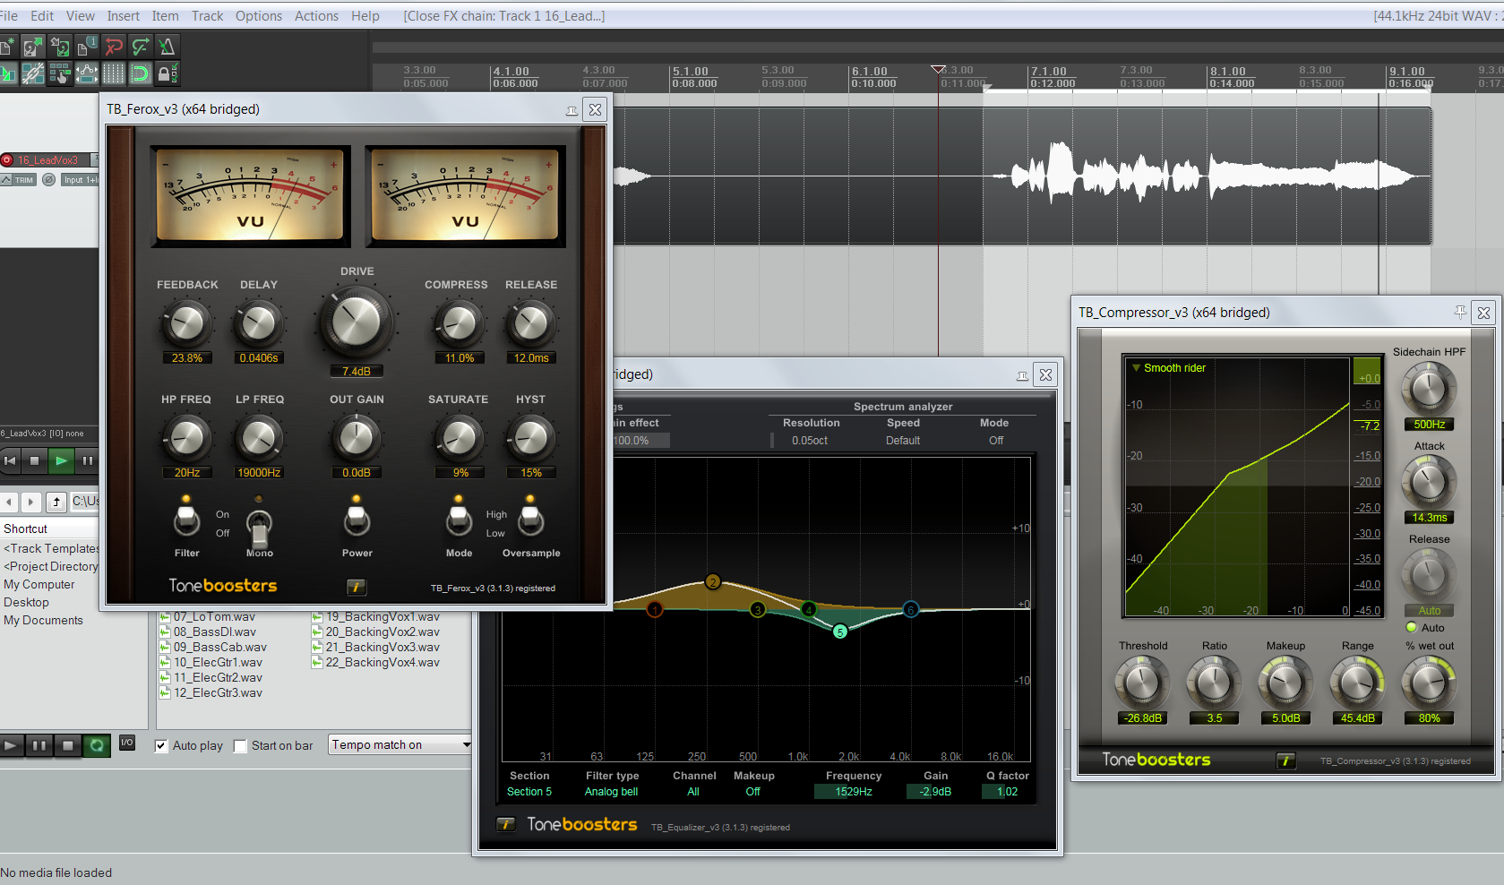Enable the Start on bar checkbox
The image size is (1504, 885).
coord(240,745)
